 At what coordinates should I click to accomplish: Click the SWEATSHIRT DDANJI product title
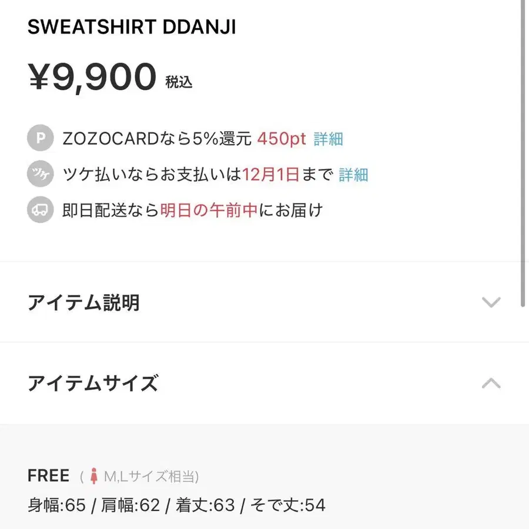(x=132, y=28)
